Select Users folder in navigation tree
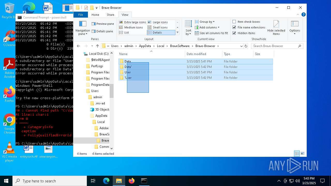 click(x=95, y=91)
